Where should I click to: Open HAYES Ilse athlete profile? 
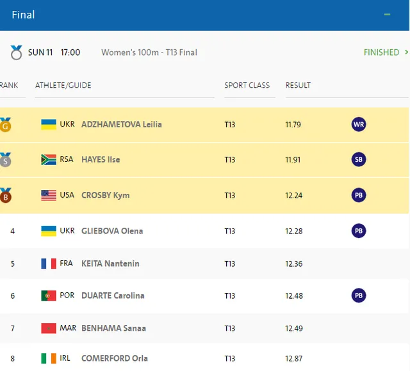pos(101,159)
